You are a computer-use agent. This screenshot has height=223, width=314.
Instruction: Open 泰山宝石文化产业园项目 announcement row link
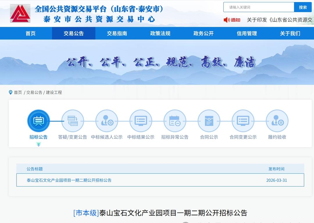tap(69, 180)
